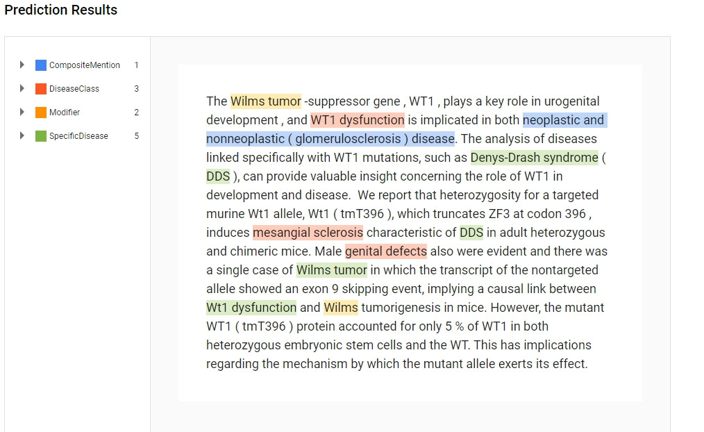Select the Modifier label in sidebar
The image size is (704, 432).
point(65,113)
